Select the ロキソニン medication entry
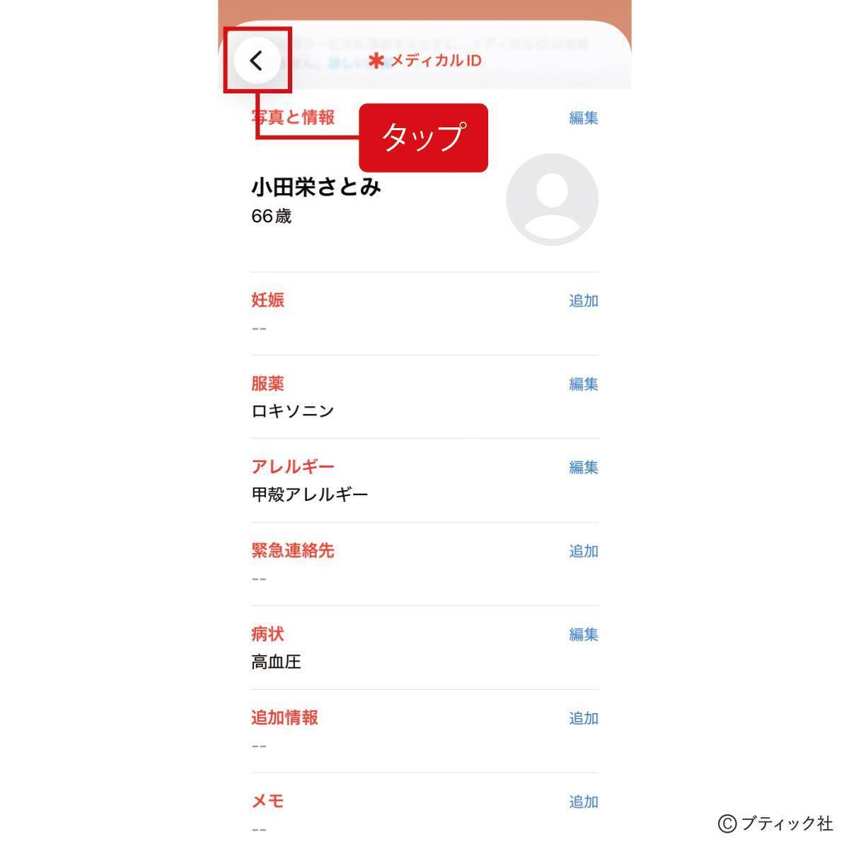849x849 pixels. point(293,410)
